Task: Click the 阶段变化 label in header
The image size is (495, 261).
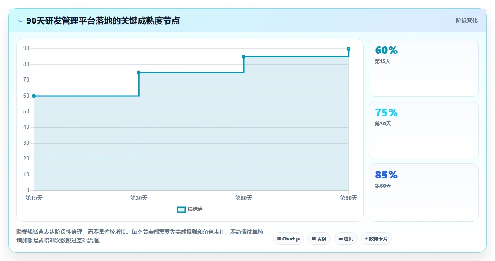Action: point(467,21)
